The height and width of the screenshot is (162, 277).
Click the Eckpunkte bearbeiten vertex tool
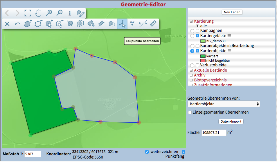123,24
